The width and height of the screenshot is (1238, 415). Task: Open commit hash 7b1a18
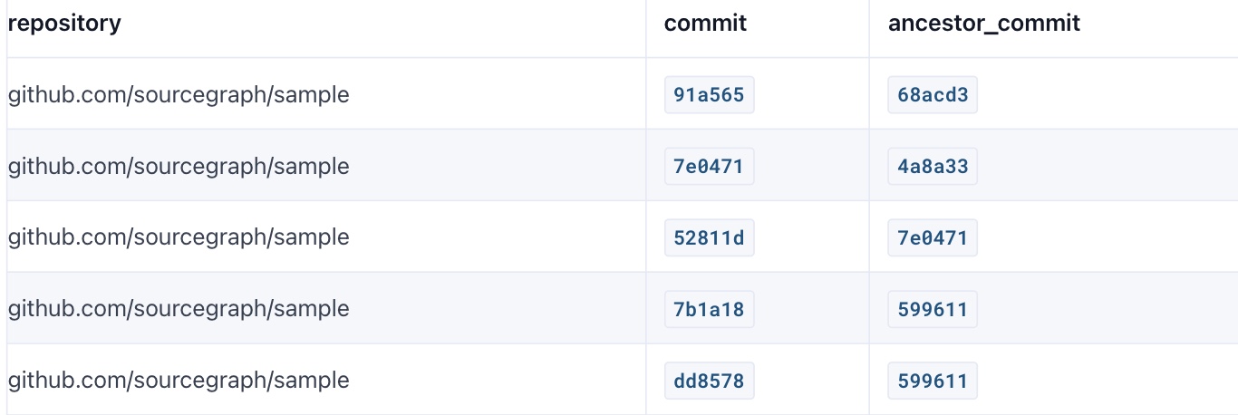[x=709, y=310]
